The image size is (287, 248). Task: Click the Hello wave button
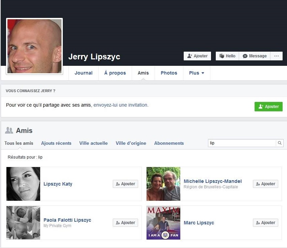pos(227,56)
